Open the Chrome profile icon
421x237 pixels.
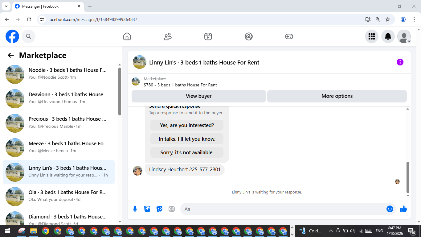pyautogui.click(x=403, y=19)
